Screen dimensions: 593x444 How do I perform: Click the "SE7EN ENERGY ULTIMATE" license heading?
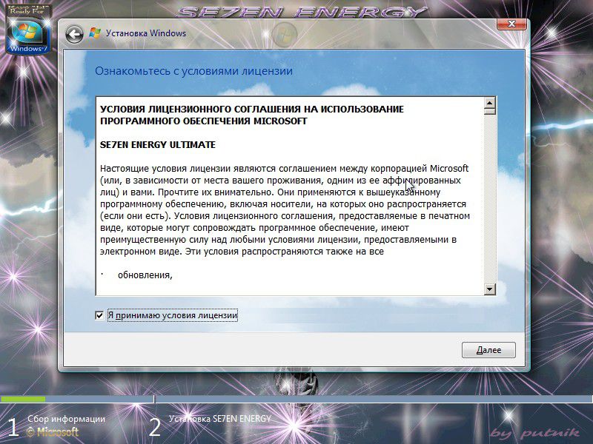pyautogui.click(x=158, y=145)
